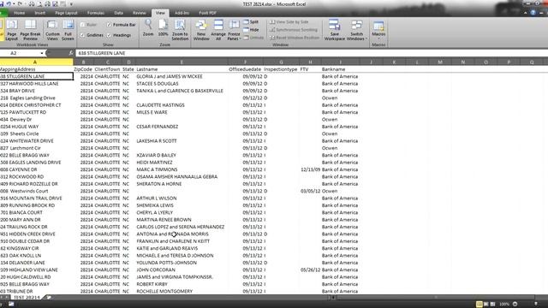
Task: Select the FTV cell 05/26/12
Action: (x=310, y=269)
